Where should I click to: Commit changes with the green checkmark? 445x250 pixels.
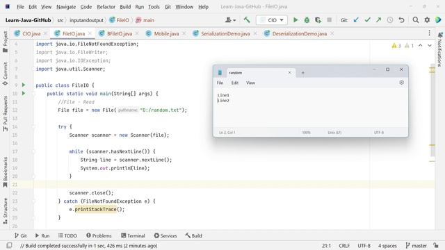click(x=368, y=20)
